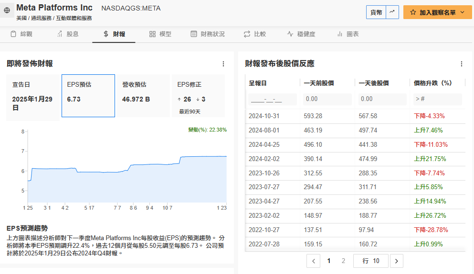The width and height of the screenshot is (474, 274).
Task: Click the 上升5.85% cell
Action: [428, 187]
